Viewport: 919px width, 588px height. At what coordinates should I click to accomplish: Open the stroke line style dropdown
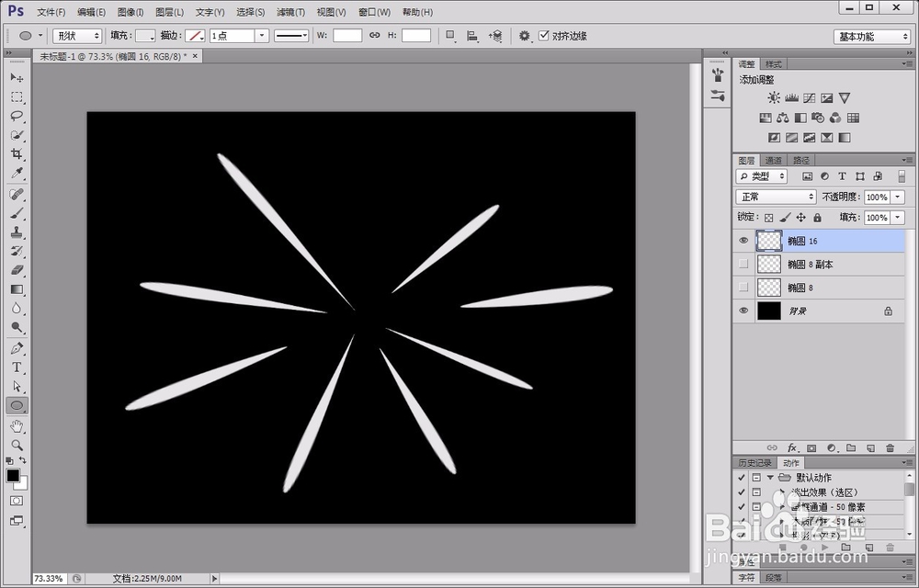[291, 36]
